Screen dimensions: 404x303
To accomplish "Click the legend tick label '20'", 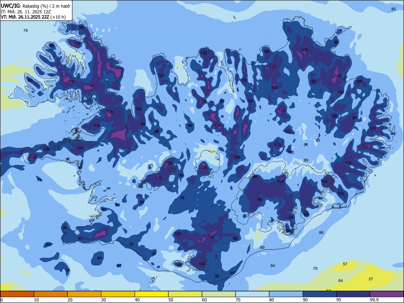I will (70, 300).
